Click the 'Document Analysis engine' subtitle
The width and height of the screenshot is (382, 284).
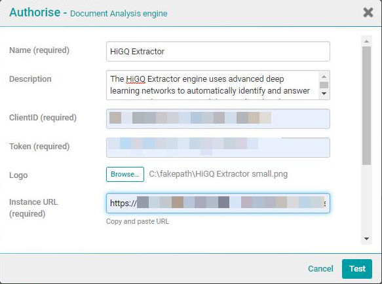tap(119, 14)
